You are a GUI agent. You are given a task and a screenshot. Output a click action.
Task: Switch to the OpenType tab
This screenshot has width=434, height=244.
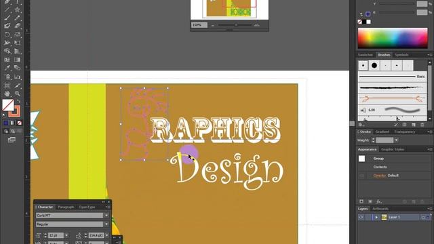87,207
